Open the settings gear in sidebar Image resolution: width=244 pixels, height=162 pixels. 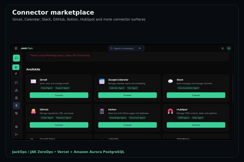point(16,127)
